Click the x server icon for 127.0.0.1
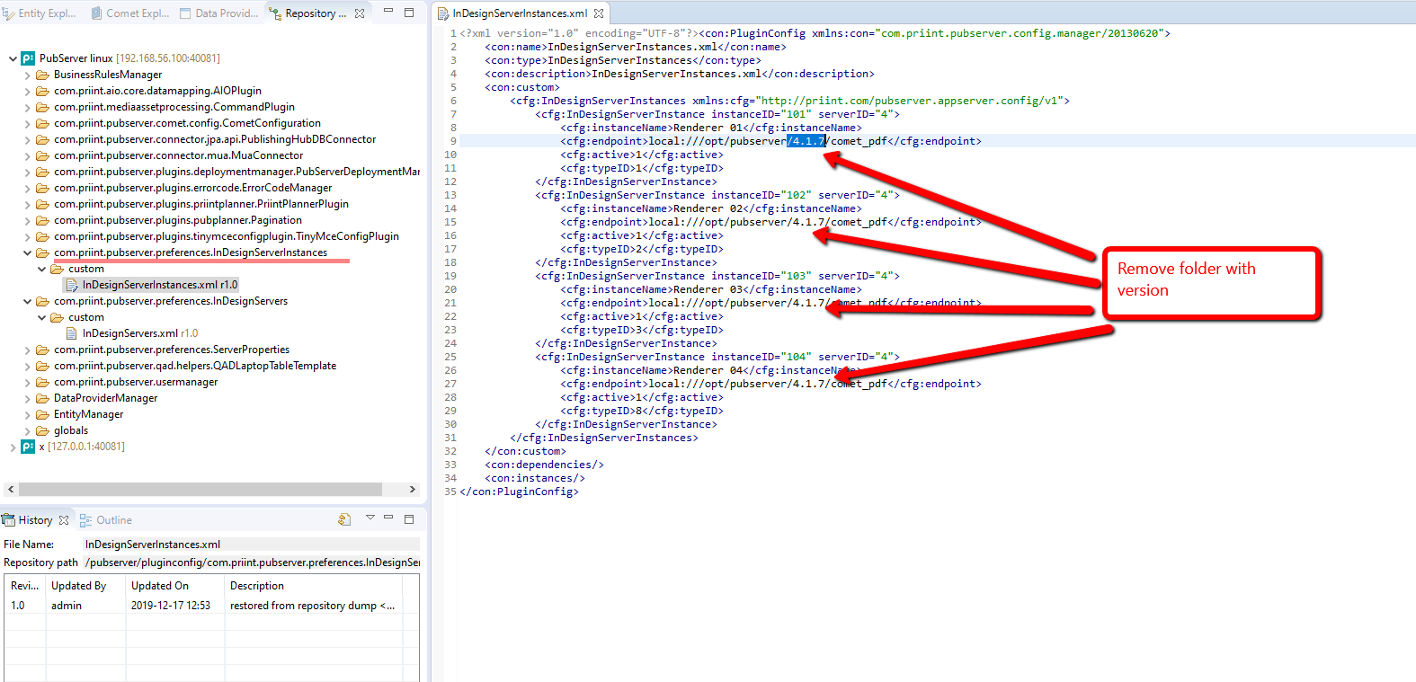This screenshot has height=682, width=1416. pyautogui.click(x=29, y=447)
